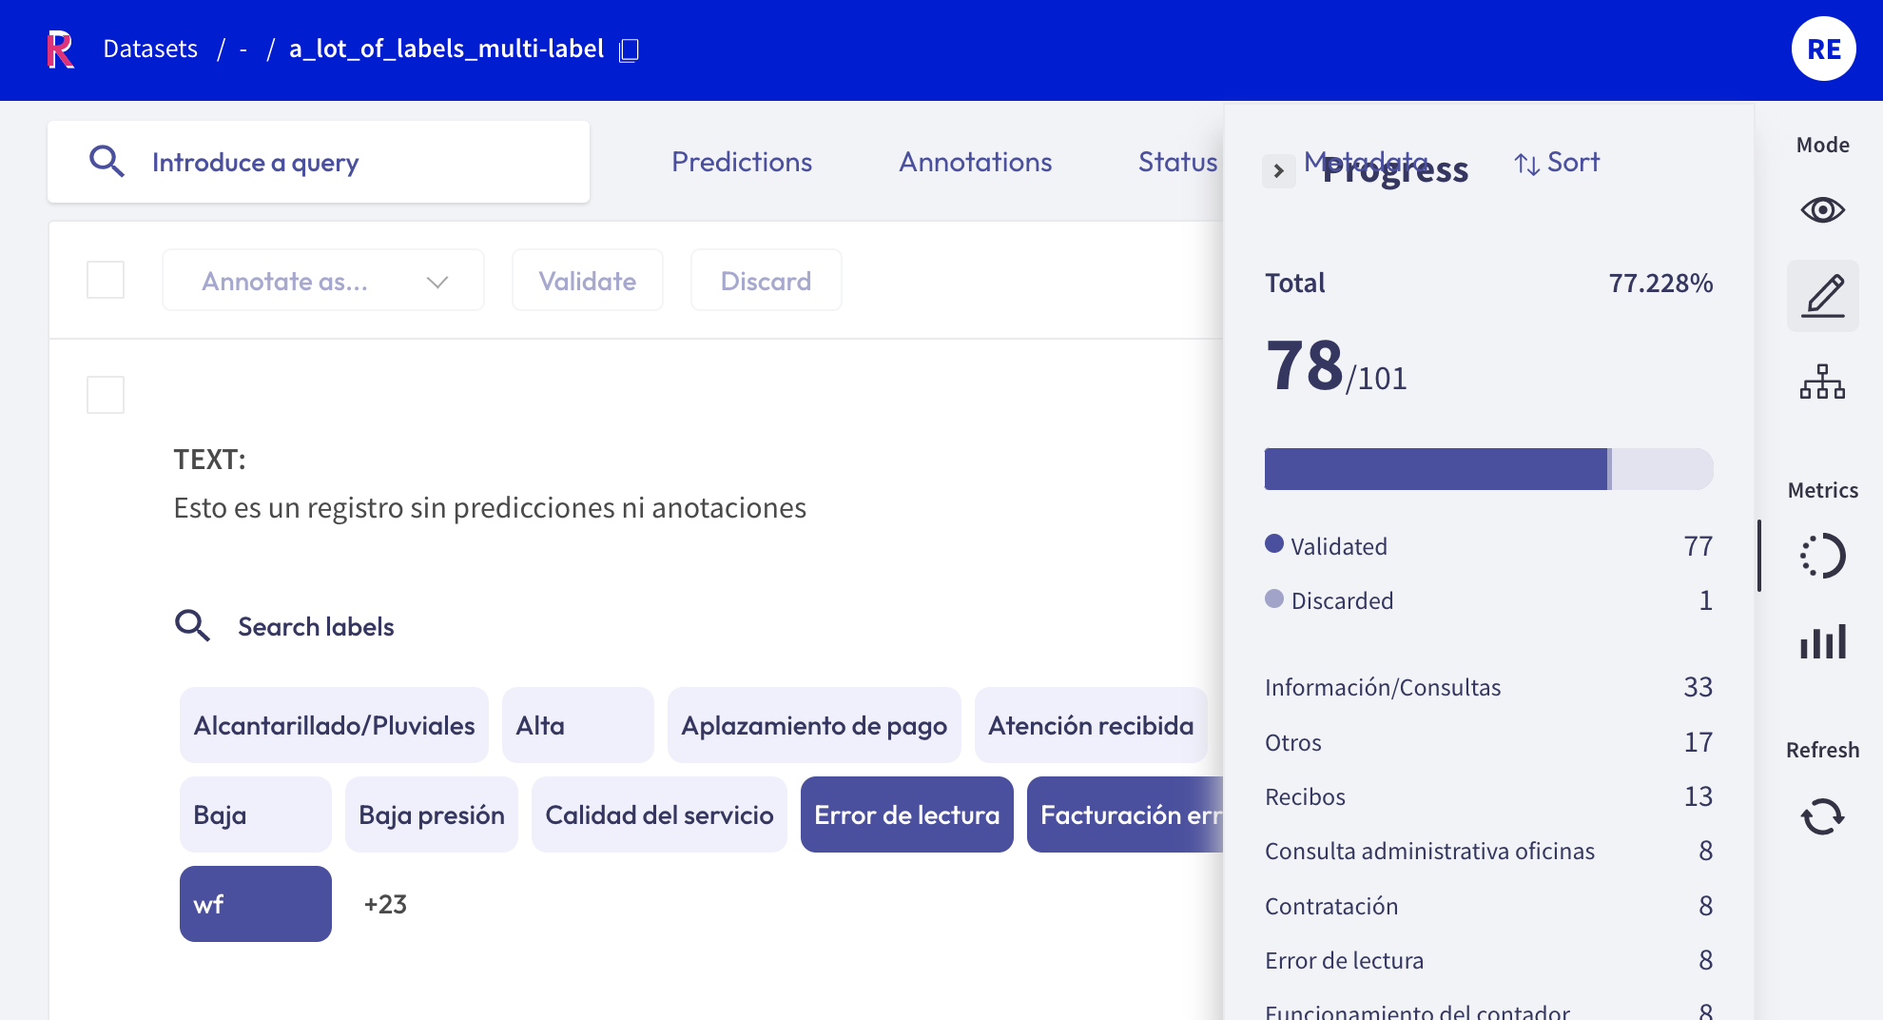Screen dimensions: 1883x1020
Task: Switch to Explore mode with the eye icon
Action: pyautogui.click(x=1822, y=210)
